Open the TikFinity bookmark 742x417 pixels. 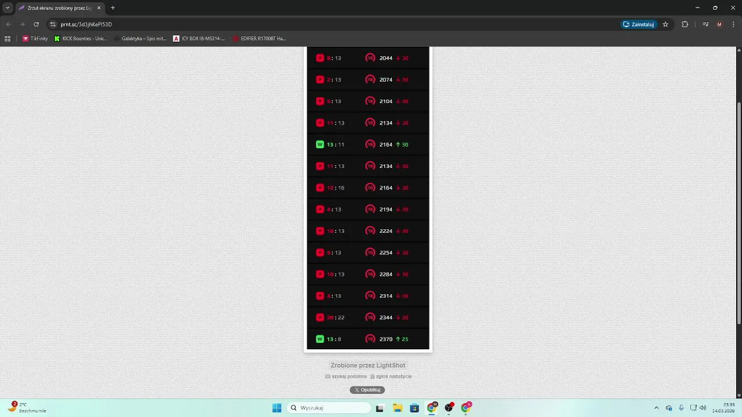pos(35,39)
